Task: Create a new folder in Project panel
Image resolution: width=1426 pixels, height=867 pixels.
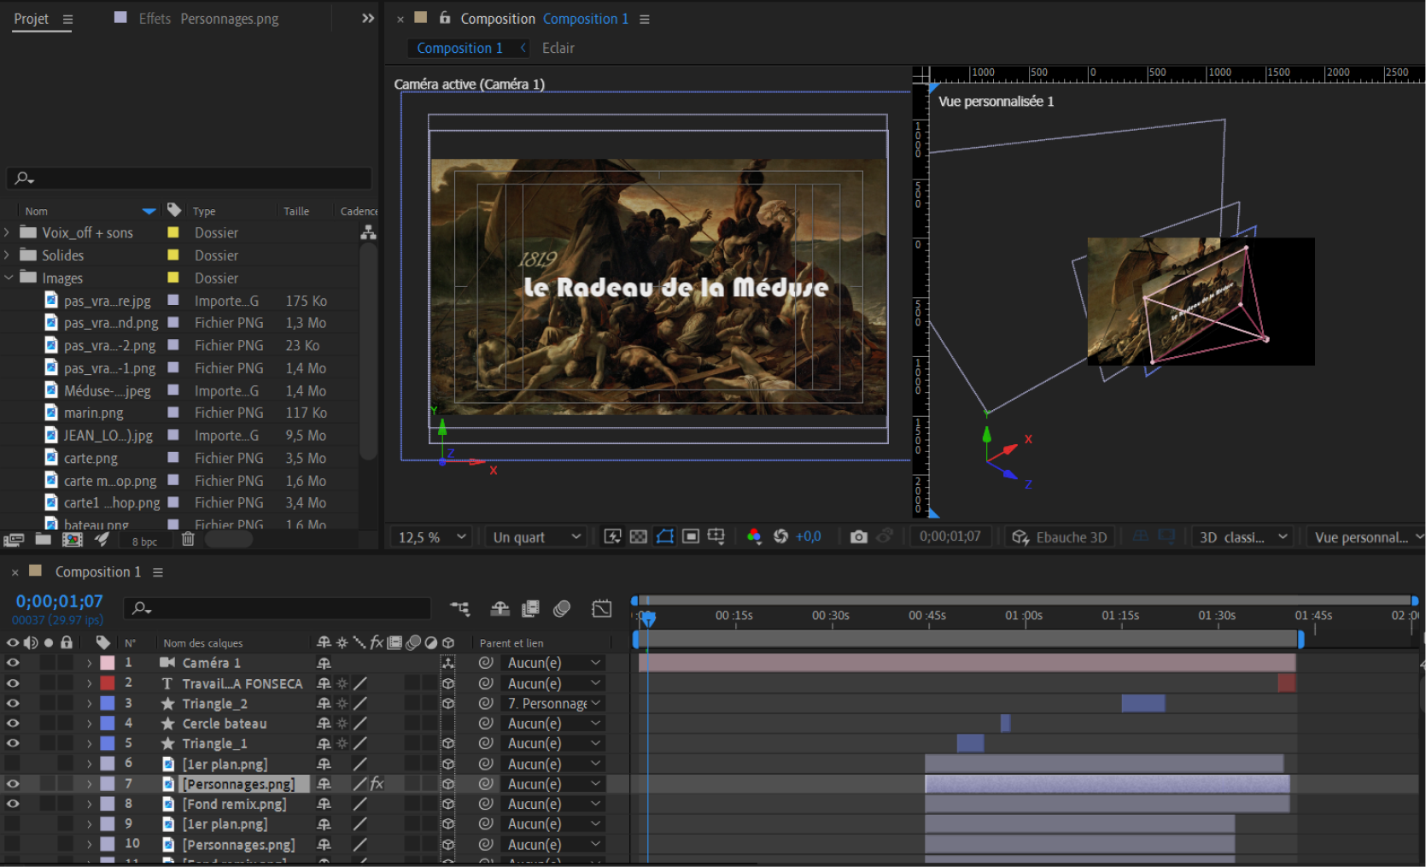Action: pyautogui.click(x=43, y=539)
